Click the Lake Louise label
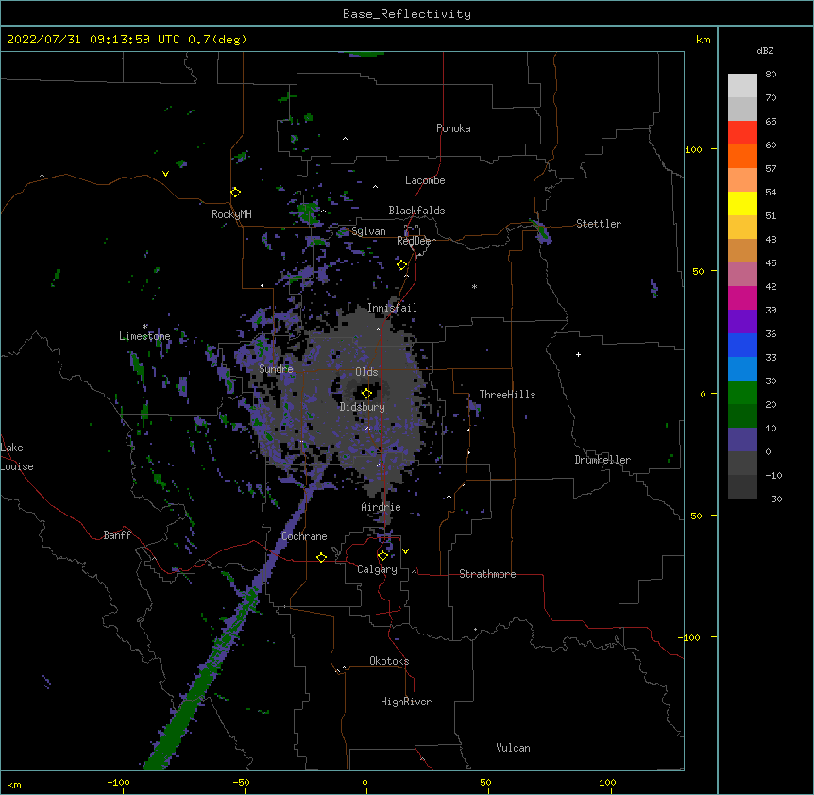 (x=17, y=457)
